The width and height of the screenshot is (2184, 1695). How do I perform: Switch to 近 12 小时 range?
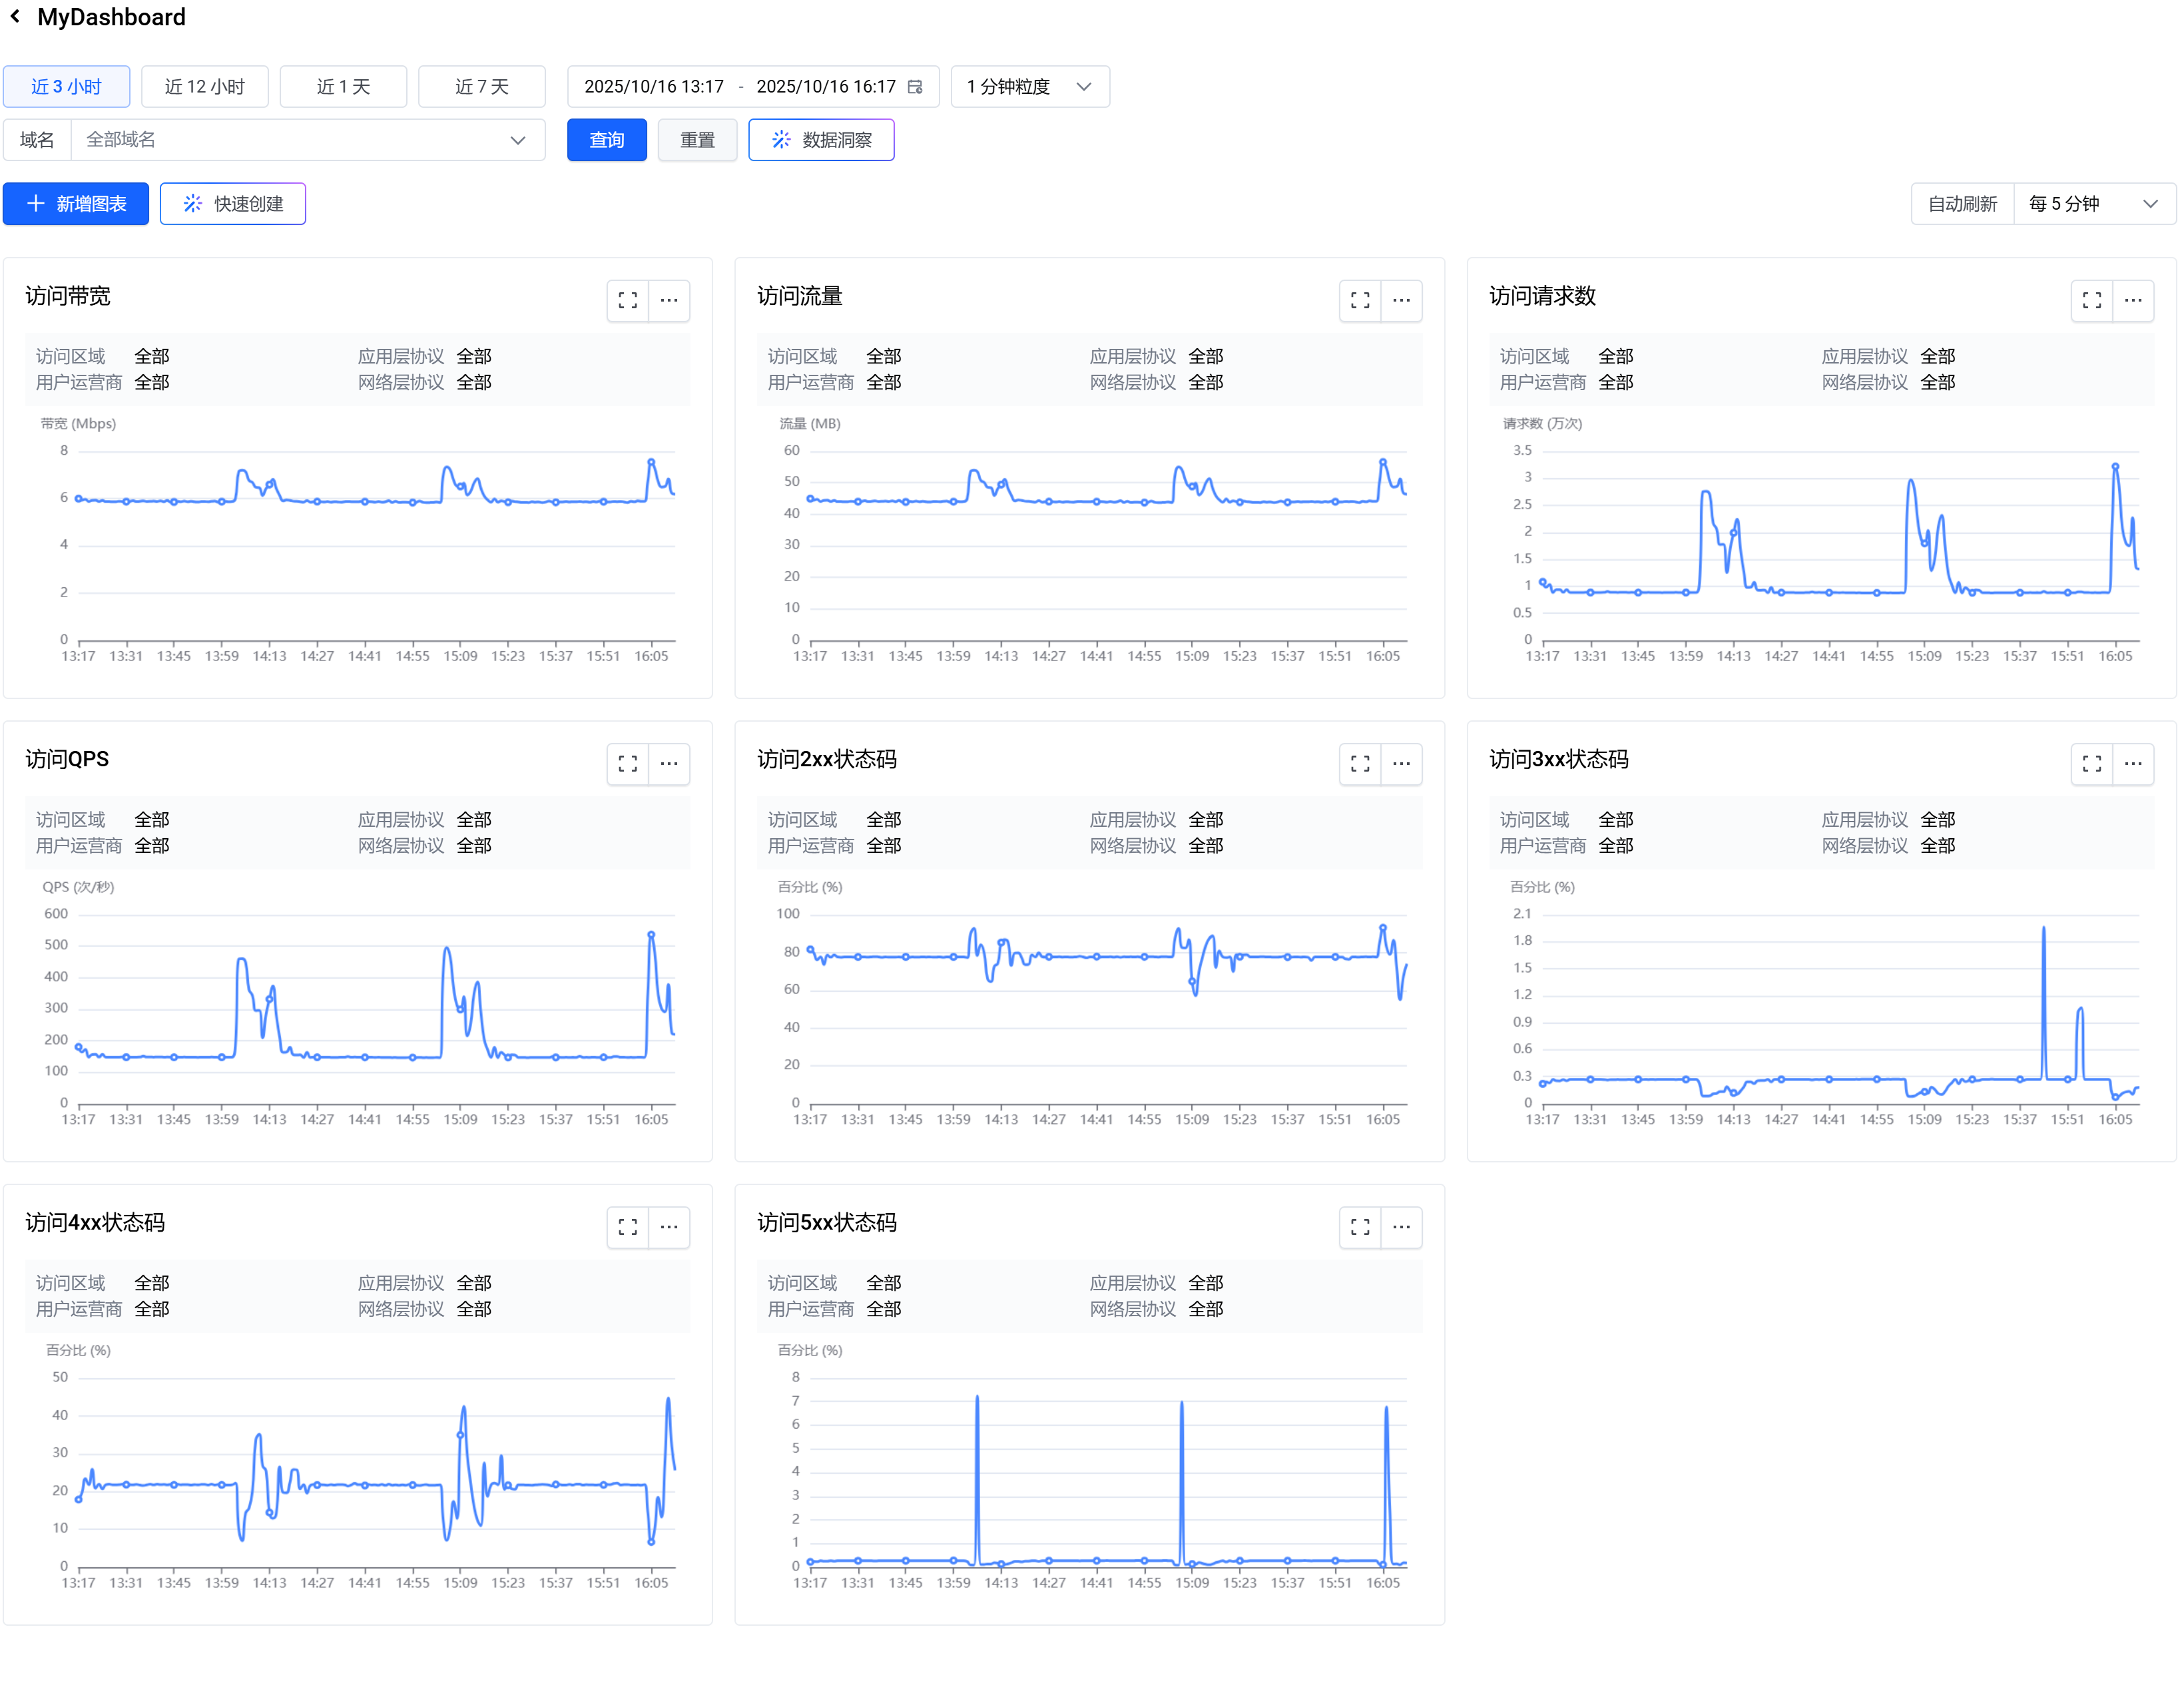(204, 87)
